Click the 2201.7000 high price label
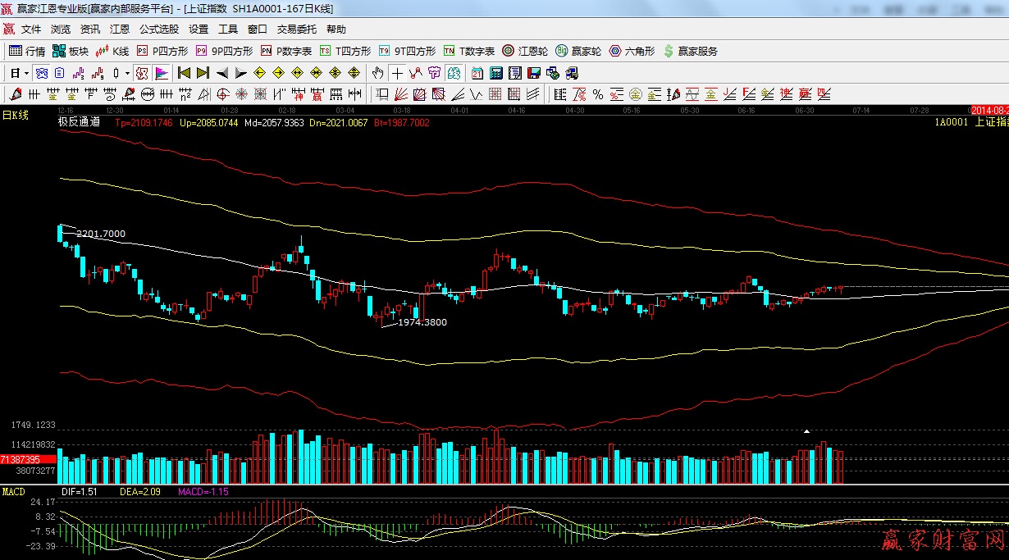The image size is (1009, 560). click(x=100, y=234)
